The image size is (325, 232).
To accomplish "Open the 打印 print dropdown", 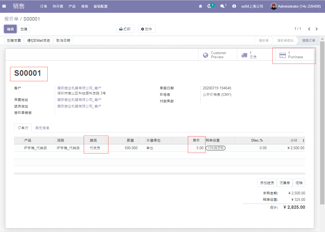I will (125, 29).
